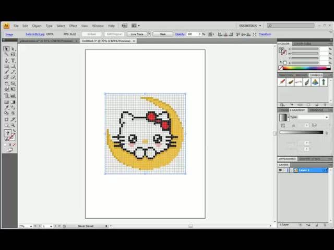Switch to the Color Guide tab
Screen dimensions: 334x250
(x=302, y=44)
